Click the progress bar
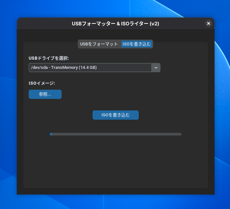Image resolution: width=230 pixels, height=209 pixels. [116, 134]
